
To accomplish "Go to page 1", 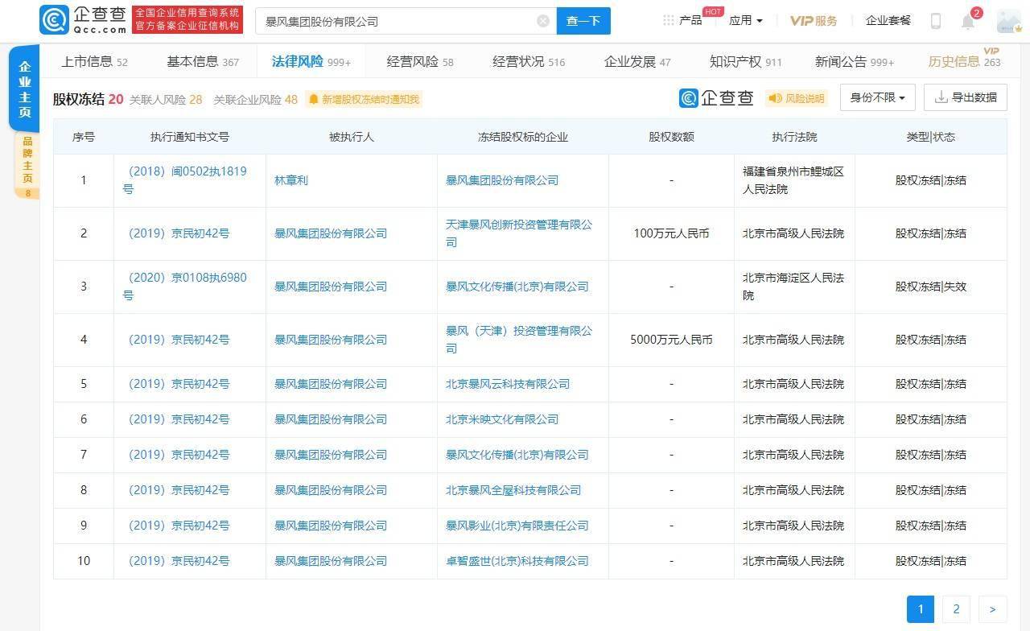I will click(x=921, y=609).
